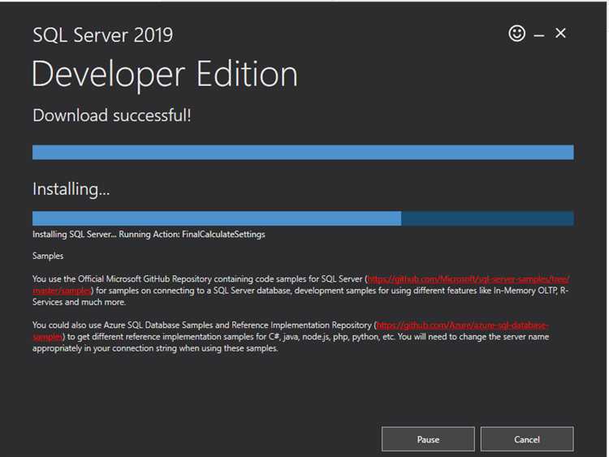Click the completed download progress bar

303,153
